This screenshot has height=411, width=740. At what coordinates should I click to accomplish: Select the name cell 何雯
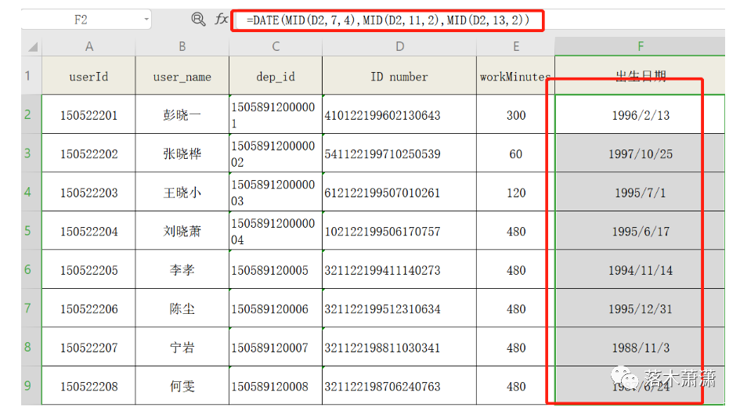(182, 386)
